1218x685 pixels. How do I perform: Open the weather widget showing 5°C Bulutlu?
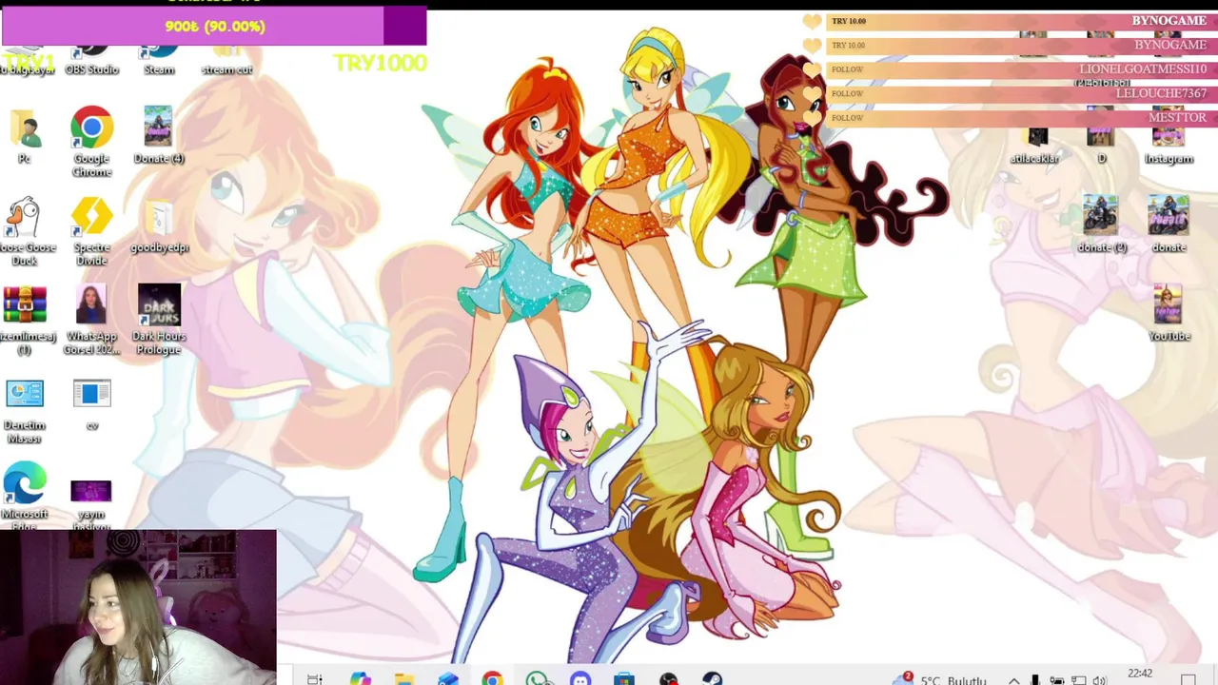[939, 678]
